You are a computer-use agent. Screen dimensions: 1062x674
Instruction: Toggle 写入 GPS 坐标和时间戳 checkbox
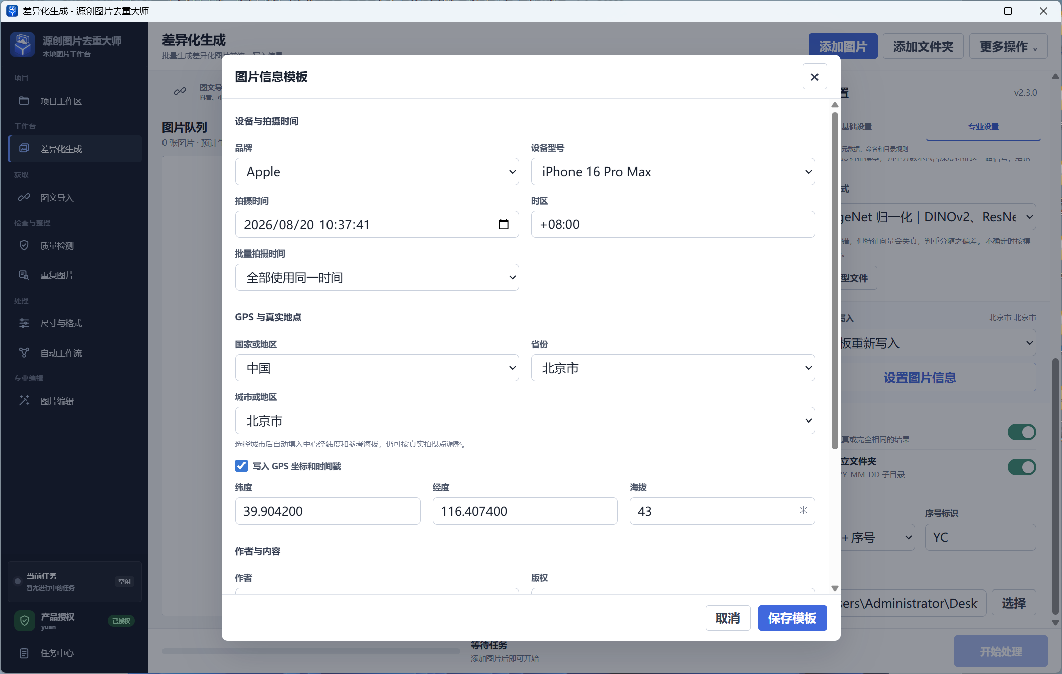[x=241, y=466]
